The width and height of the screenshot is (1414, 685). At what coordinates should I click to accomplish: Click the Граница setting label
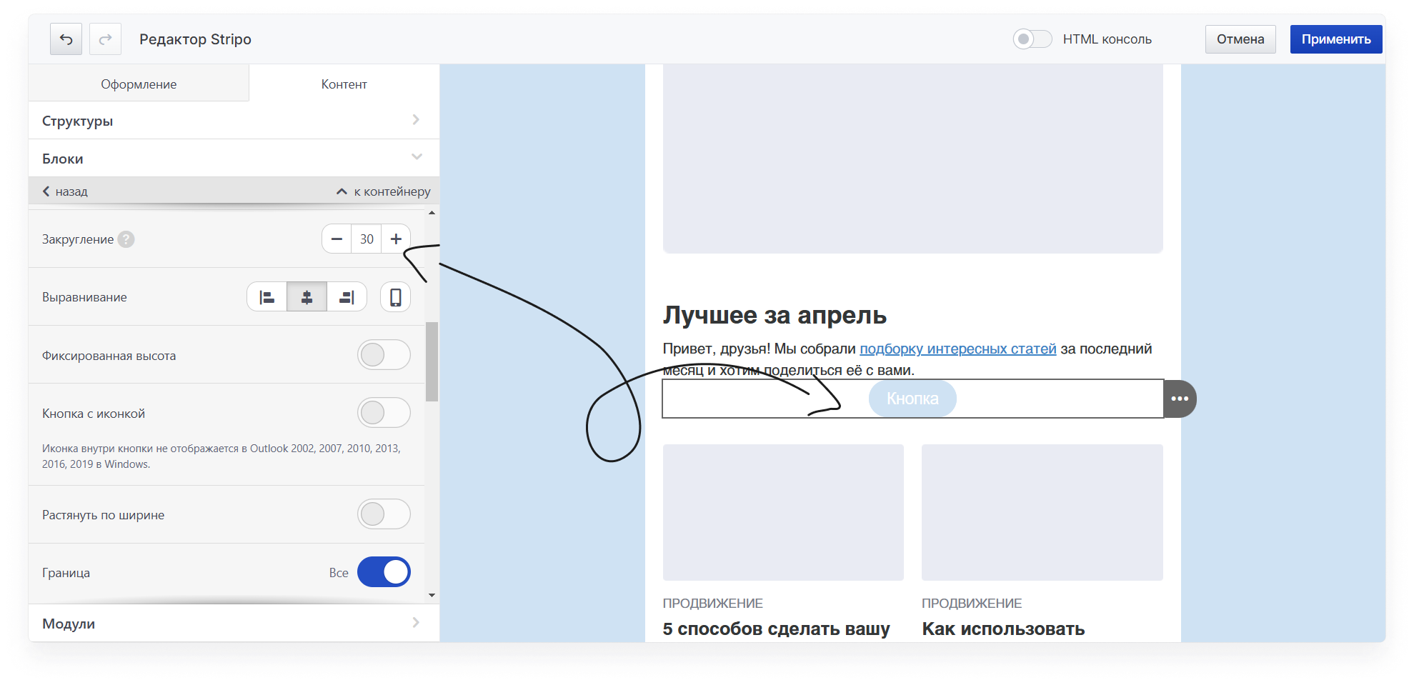[66, 573]
